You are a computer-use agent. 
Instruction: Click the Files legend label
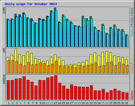tap(132, 21)
